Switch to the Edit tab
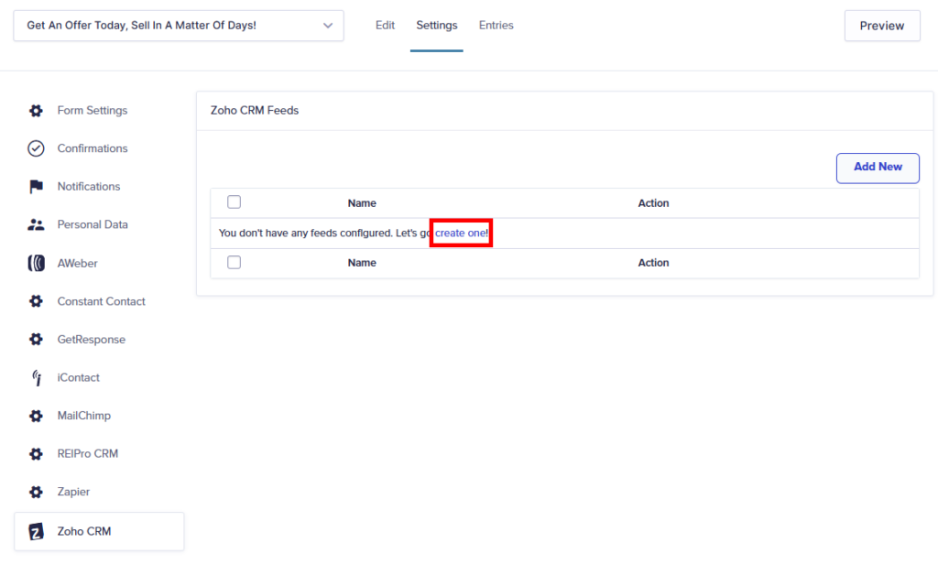 tap(385, 26)
